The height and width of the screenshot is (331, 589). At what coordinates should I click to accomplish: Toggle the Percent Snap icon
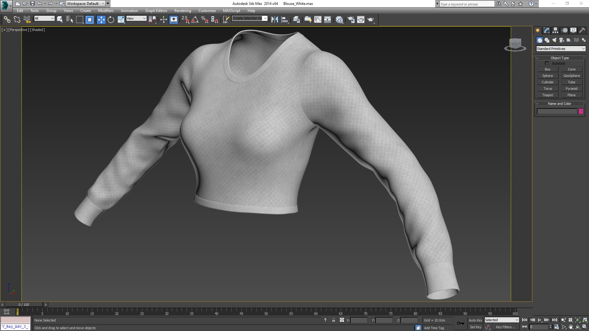[205, 20]
